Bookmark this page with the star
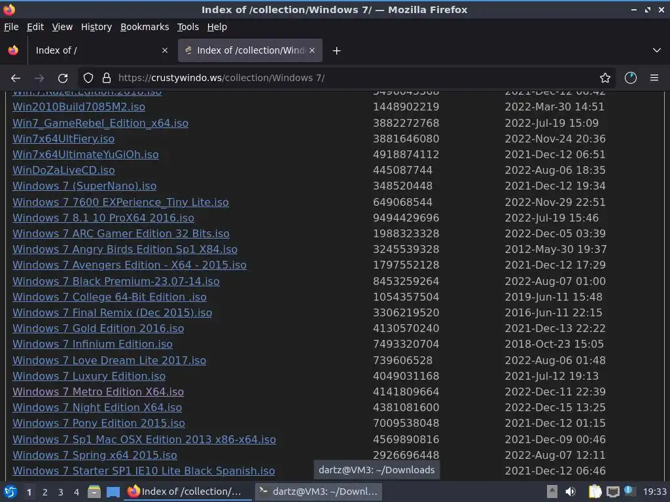Viewport: 670px width, 502px height. (605, 78)
